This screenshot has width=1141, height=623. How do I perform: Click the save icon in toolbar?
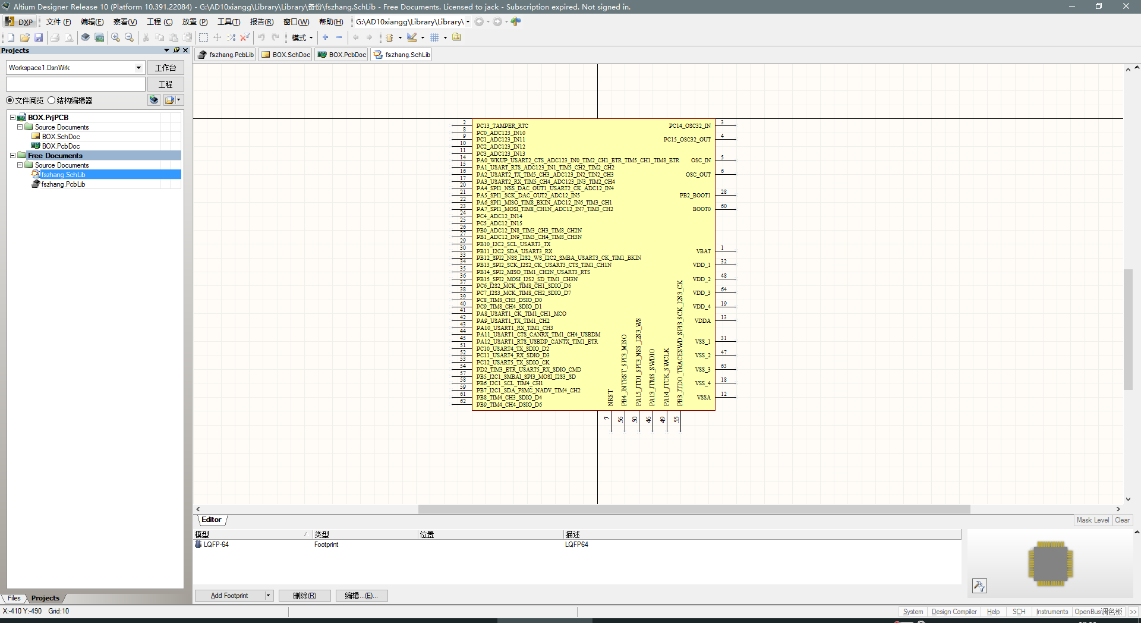39,37
